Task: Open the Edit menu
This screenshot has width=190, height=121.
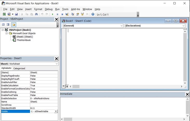Action: 12,9
